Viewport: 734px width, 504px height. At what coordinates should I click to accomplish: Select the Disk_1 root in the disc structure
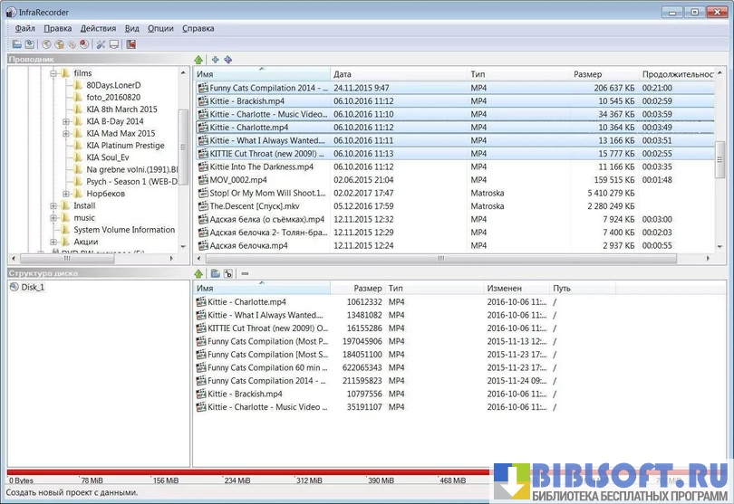click(x=33, y=288)
